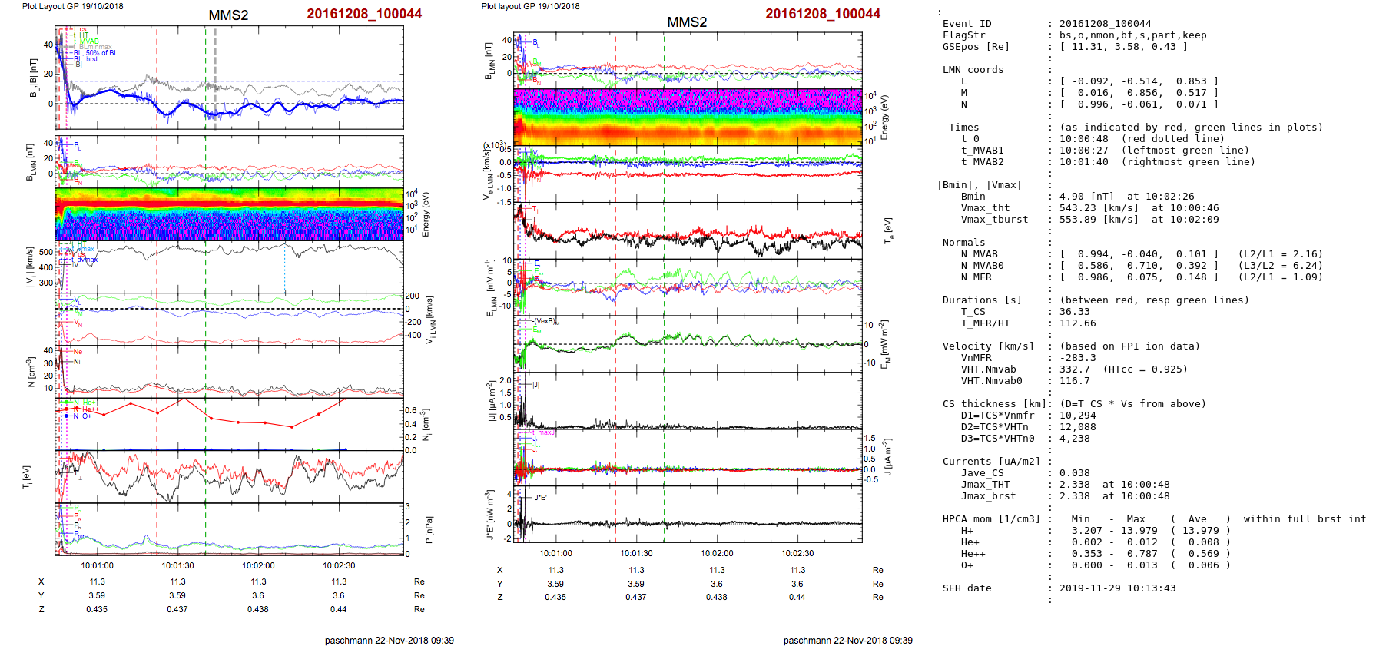
Task: Click the top-left 'Plot Layout GP 19/10/2018' text
Action: 72,6
